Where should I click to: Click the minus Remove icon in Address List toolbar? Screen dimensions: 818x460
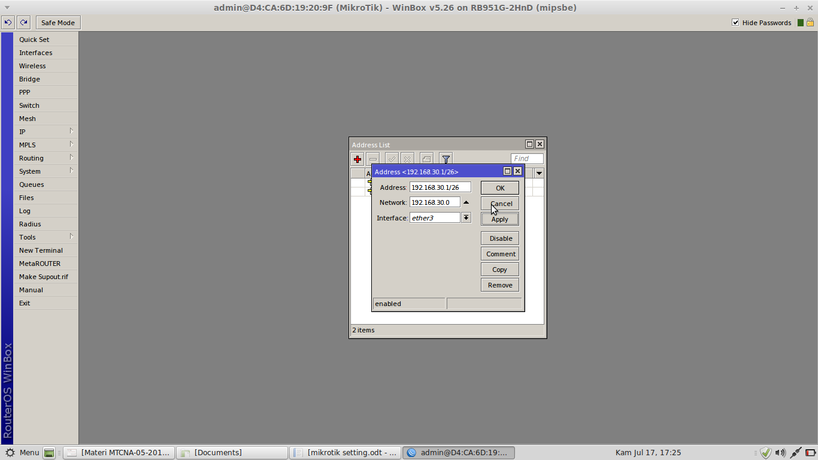tap(373, 159)
